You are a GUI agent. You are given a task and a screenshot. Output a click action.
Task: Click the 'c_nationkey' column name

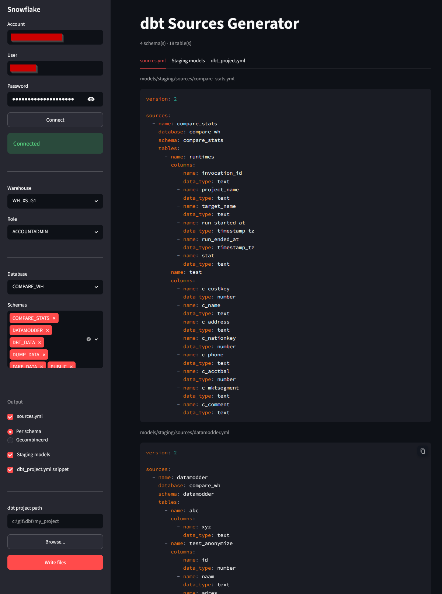219,338
